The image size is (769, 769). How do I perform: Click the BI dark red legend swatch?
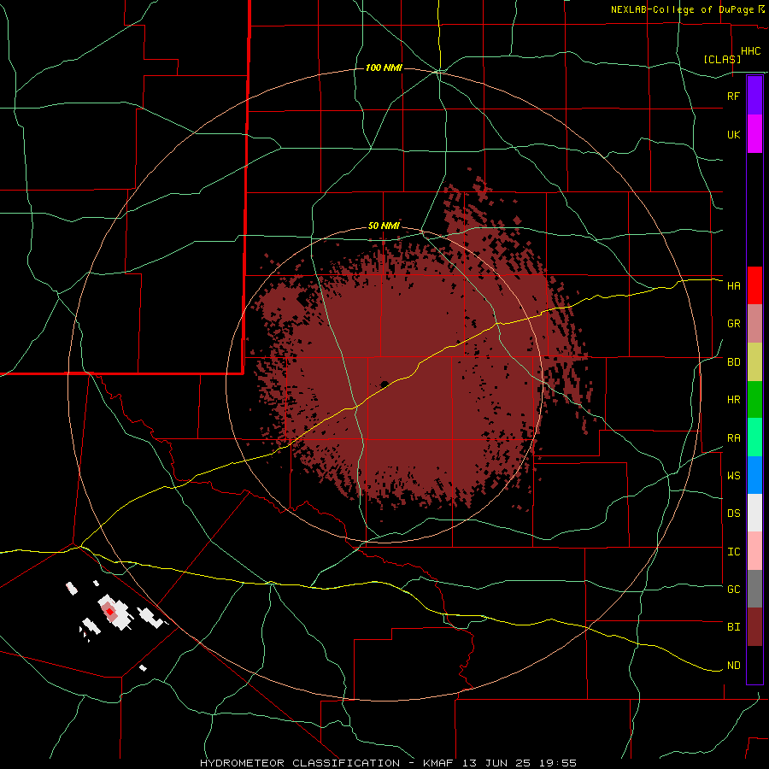(754, 627)
